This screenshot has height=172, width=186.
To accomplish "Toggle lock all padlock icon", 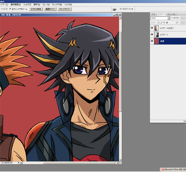I will 167,22.
